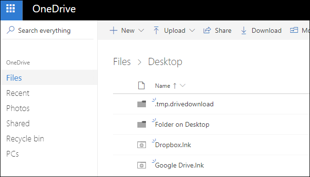Viewport: 310px width, 177px height.
Task: Open Photos in the left sidebar
Action: 18,108
